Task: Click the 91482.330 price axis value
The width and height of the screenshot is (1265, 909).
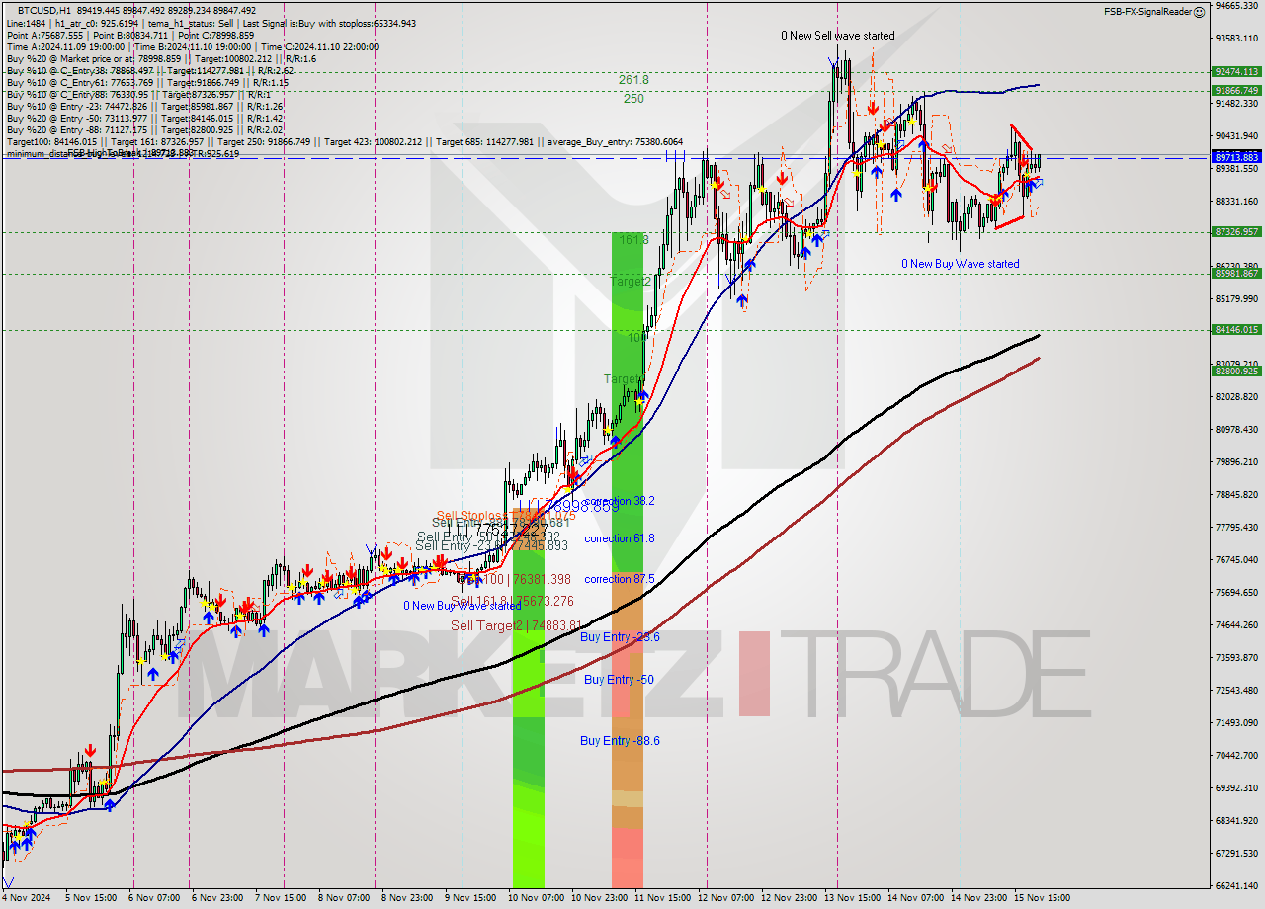Action: 1236,103
